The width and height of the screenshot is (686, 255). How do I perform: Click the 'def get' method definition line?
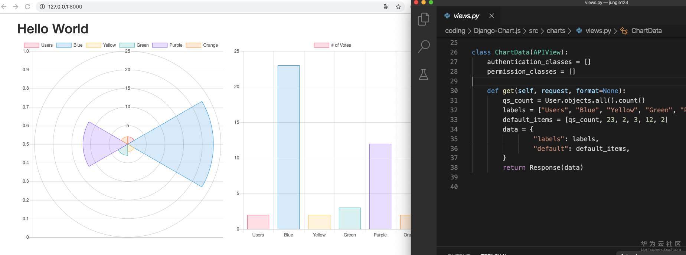556,91
